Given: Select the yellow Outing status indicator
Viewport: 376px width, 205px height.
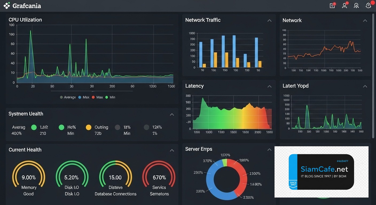Looking at the screenshot, I should (88, 127).
